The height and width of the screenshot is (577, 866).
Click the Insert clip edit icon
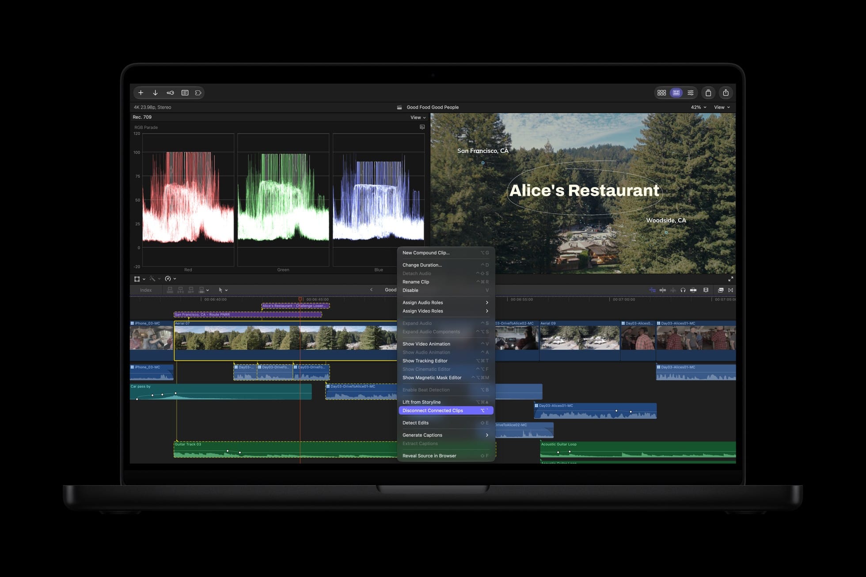coord(181,290)
